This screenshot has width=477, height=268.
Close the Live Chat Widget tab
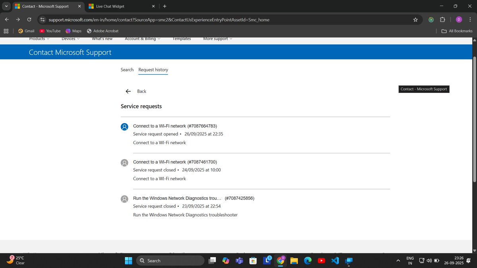(153, 6)
